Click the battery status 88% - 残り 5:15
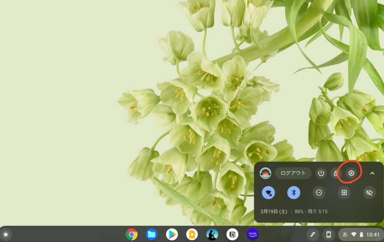The image size is (384, 242). click(311, 212)
